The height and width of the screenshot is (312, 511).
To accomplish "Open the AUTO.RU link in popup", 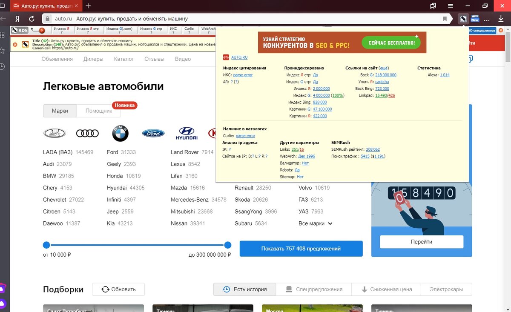I will point(239,57).
